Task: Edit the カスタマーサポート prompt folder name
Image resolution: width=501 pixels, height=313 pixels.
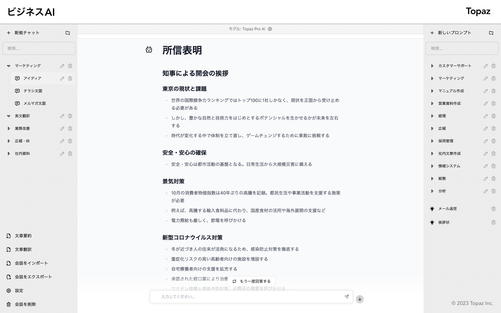Action: tap(485, 66)
